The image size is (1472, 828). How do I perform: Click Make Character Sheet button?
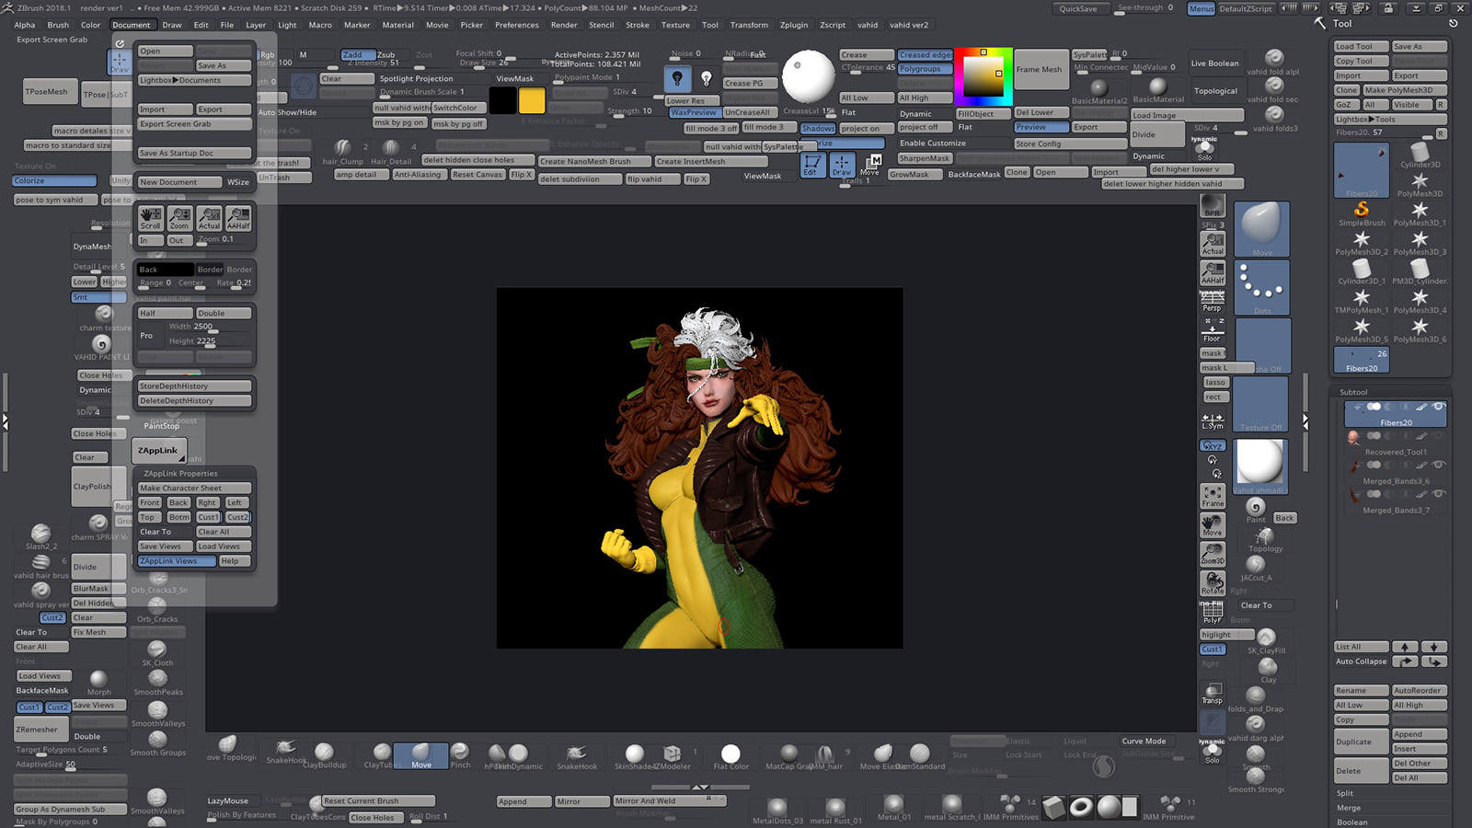coord(193,489)
